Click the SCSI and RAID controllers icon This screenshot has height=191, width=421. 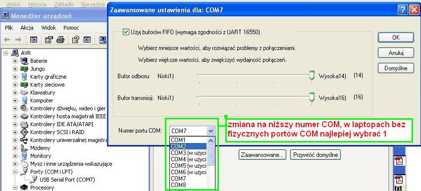(24, 132)
